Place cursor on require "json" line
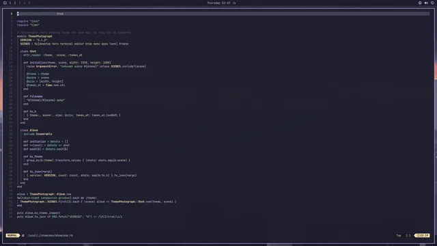The image size is (437, 246). (x=28, y=21)
